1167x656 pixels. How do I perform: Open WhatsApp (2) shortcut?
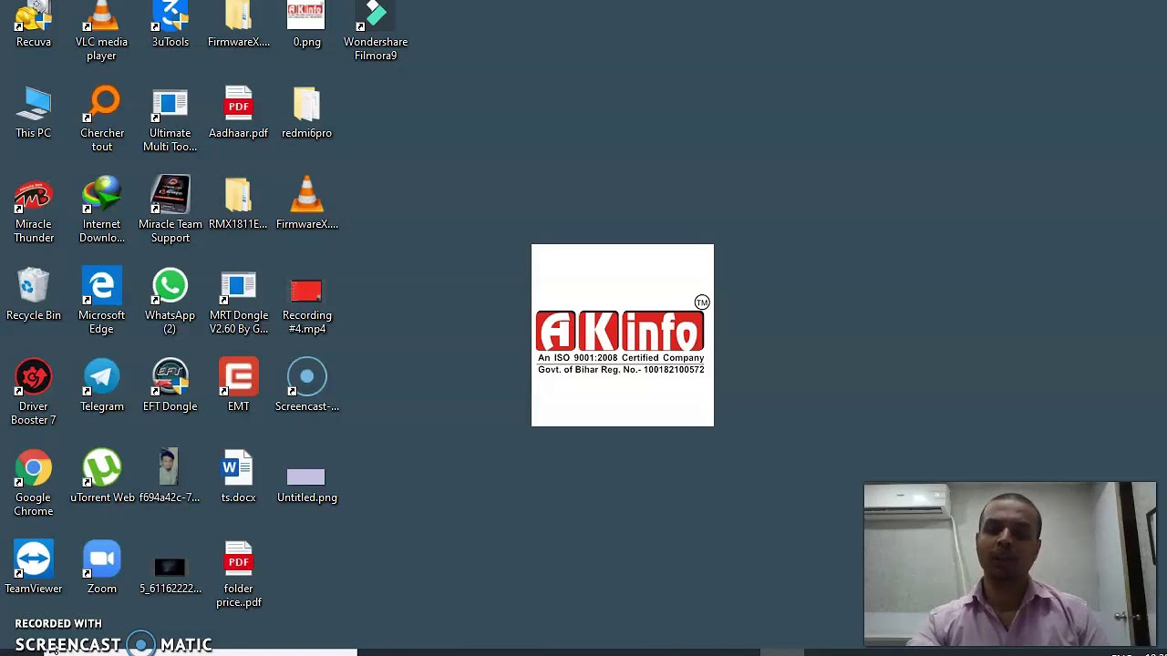coord(170,302)
